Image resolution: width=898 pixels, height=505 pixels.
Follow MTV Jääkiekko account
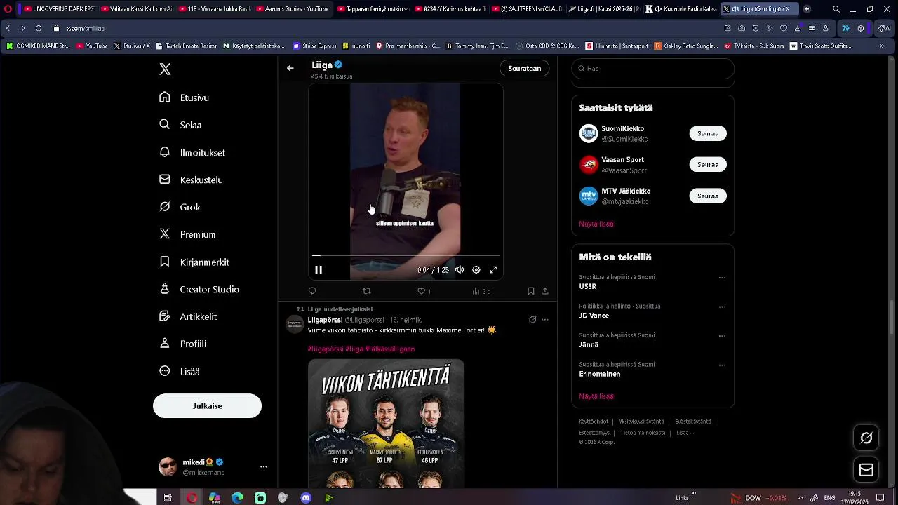coord(708,196)
